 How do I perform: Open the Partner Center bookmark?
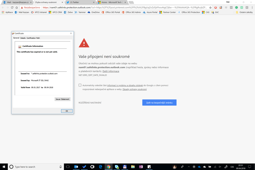point(168,12)
